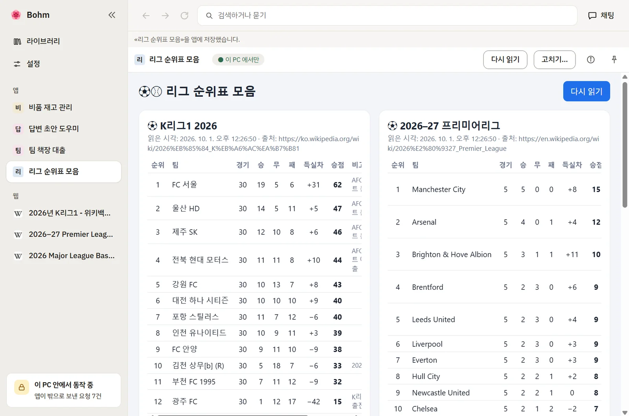Go back with the left arrow
Screen dimensions: 629x416
146,15
